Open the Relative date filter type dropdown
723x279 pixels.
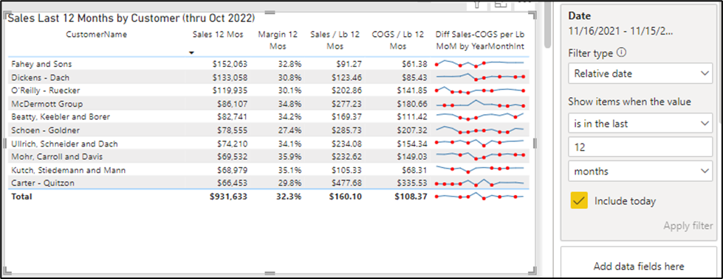coord(640,74)
